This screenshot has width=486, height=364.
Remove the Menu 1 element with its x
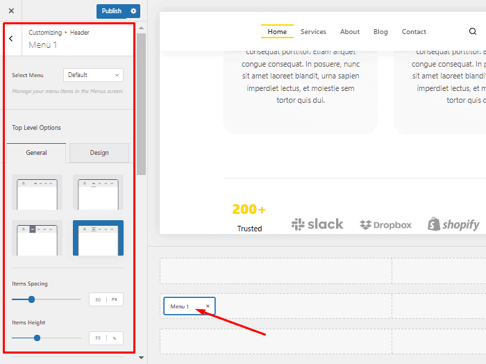[x=208, y=306]
